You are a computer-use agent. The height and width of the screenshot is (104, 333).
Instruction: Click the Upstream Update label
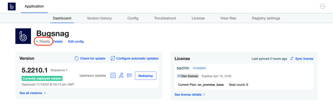tap(92, 76)
